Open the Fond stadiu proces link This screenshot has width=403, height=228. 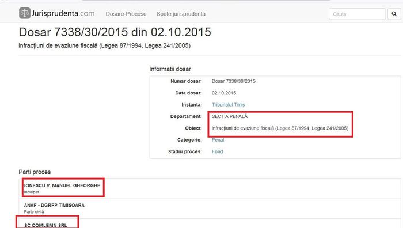click(217, 151)
